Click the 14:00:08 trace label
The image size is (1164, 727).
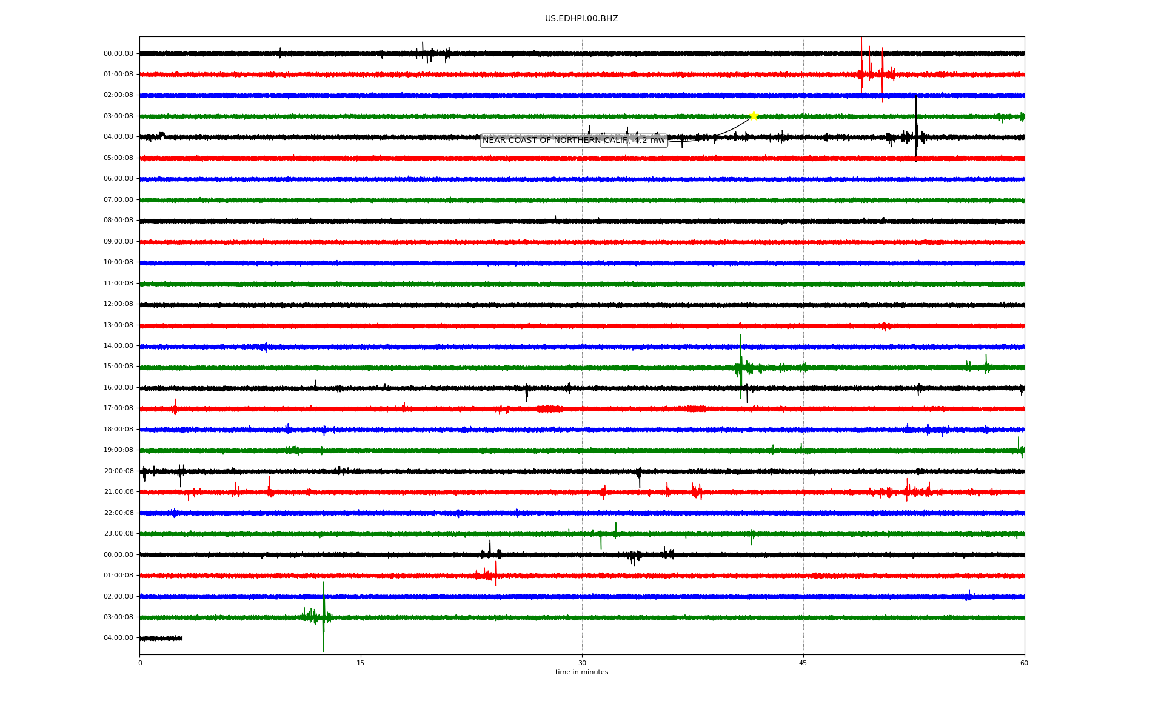click(118, 346)
